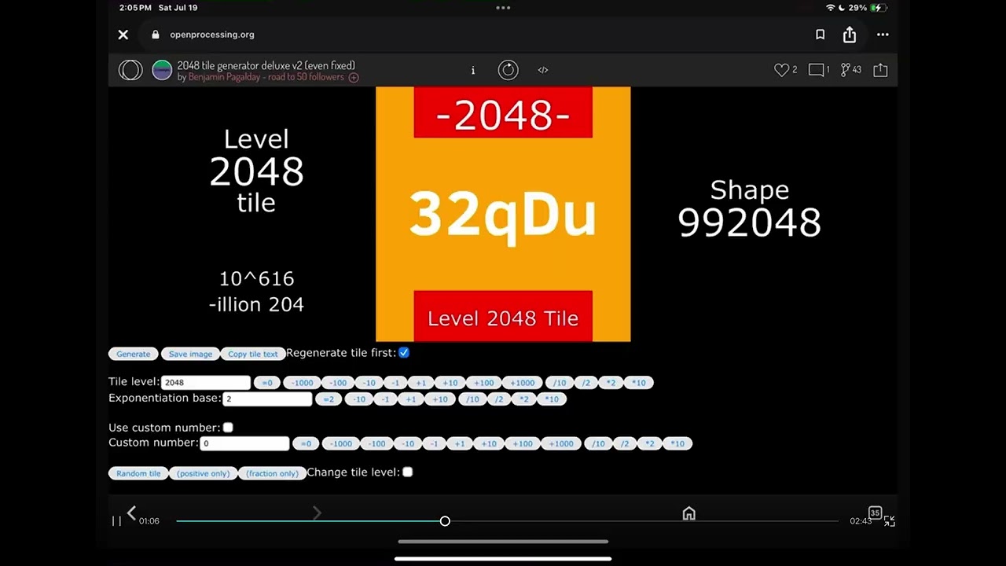Click custom number -1000 button
This screenshot has height=566, width=1006.
tap(340, 444)
